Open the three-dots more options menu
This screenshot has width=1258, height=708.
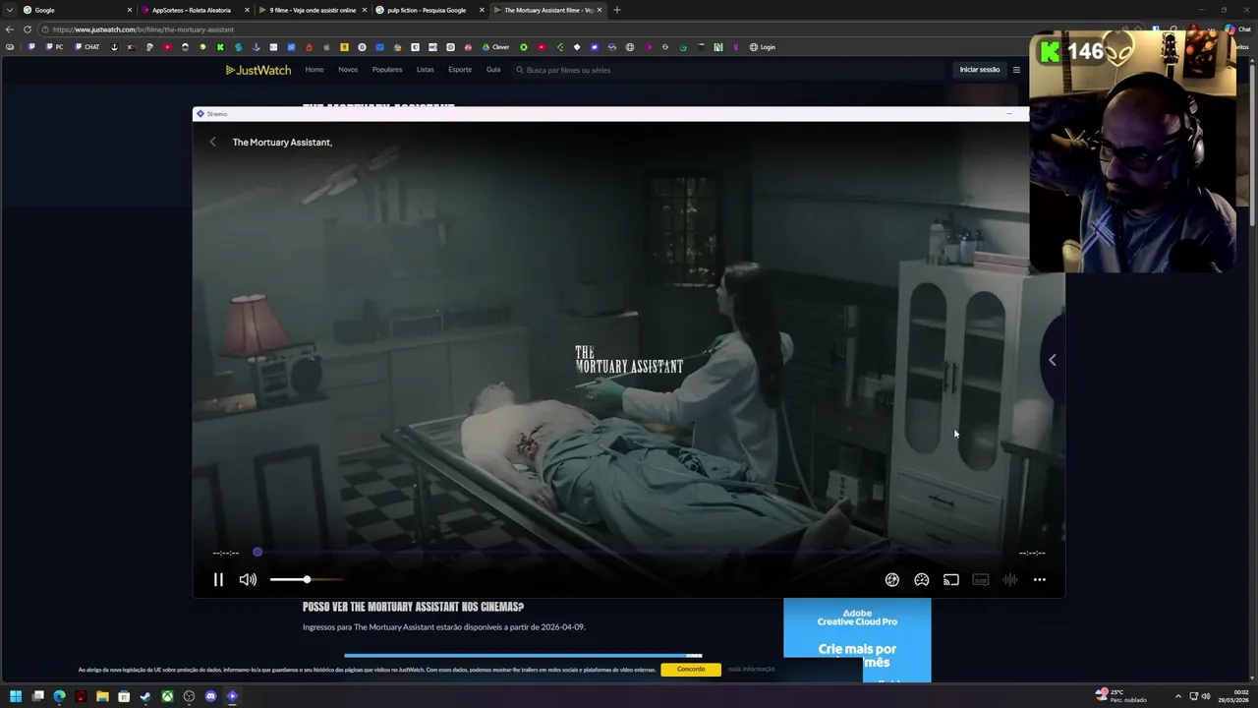[1039, 580]
